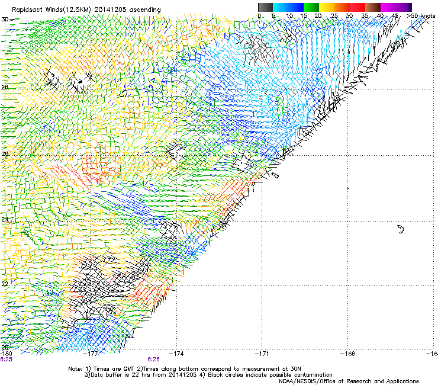The height and width of the screenshot is (385, 438).
Task: Click the '>50 knots' legend label
Action: (x=421, y=16)
